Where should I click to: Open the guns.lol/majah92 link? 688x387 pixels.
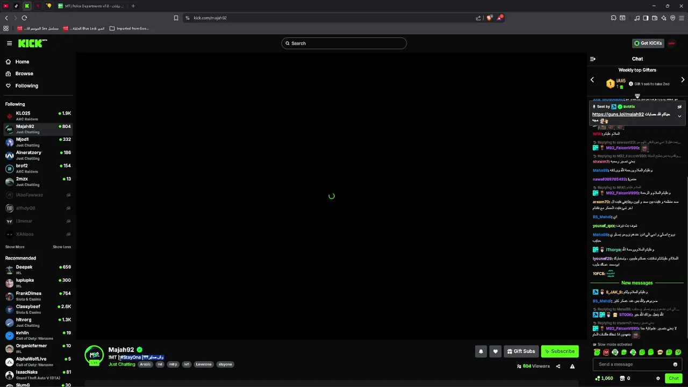618,114
